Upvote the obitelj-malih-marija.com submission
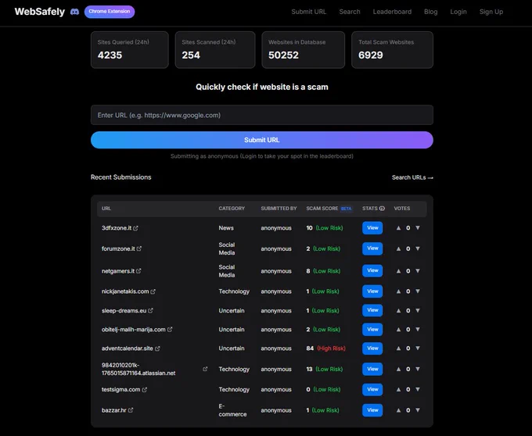 click(399, 329)
